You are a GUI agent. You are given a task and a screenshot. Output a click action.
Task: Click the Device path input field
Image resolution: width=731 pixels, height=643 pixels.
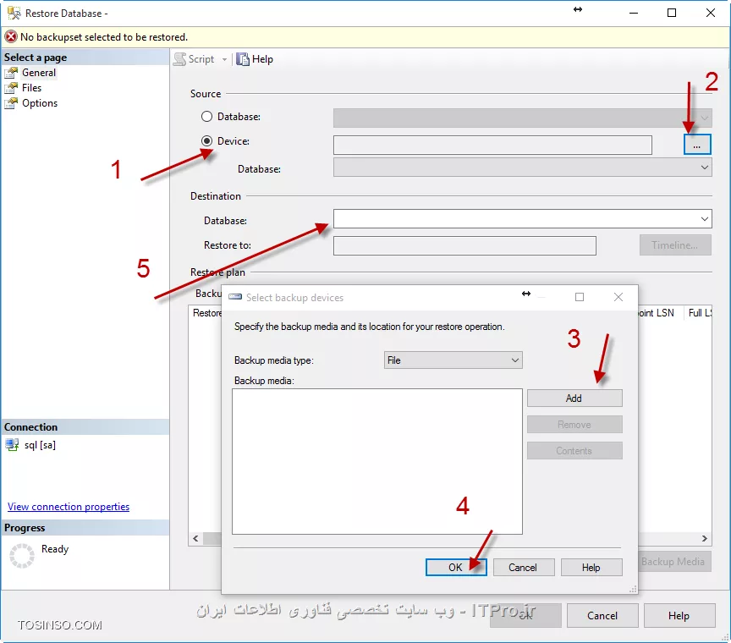pos(492,145)
